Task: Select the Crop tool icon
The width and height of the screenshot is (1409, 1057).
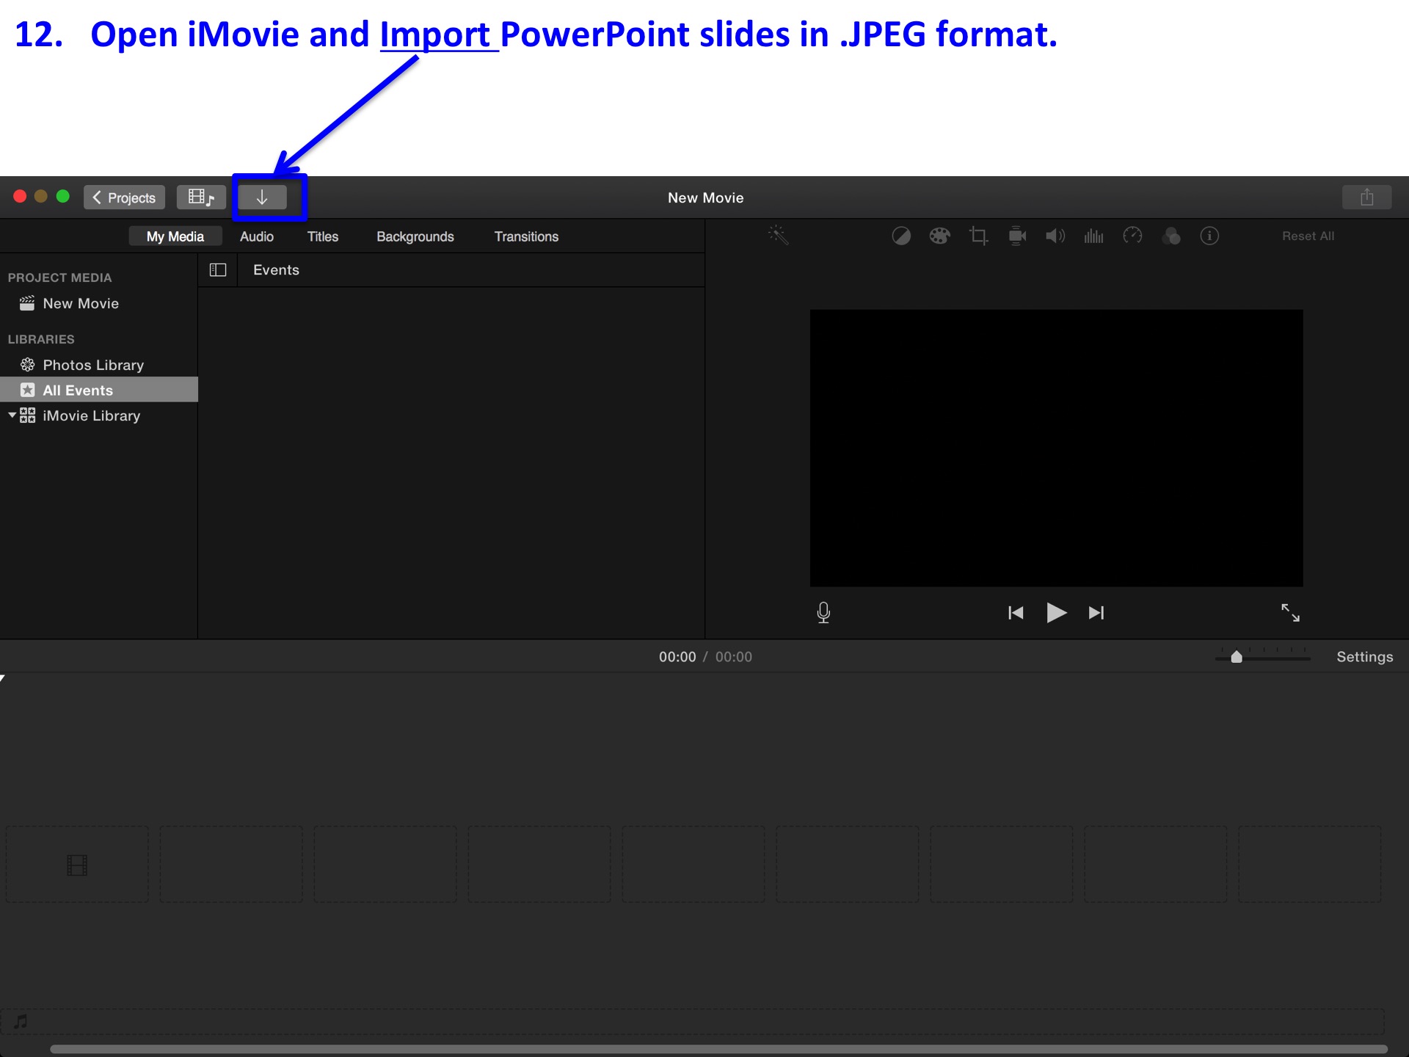Action: click(976, 236)
